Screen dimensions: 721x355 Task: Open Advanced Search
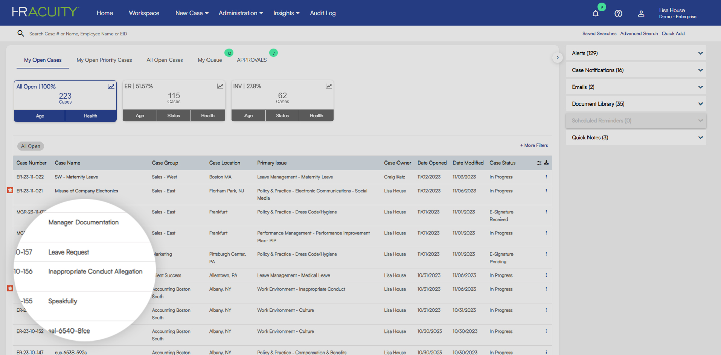pos(639,34)
